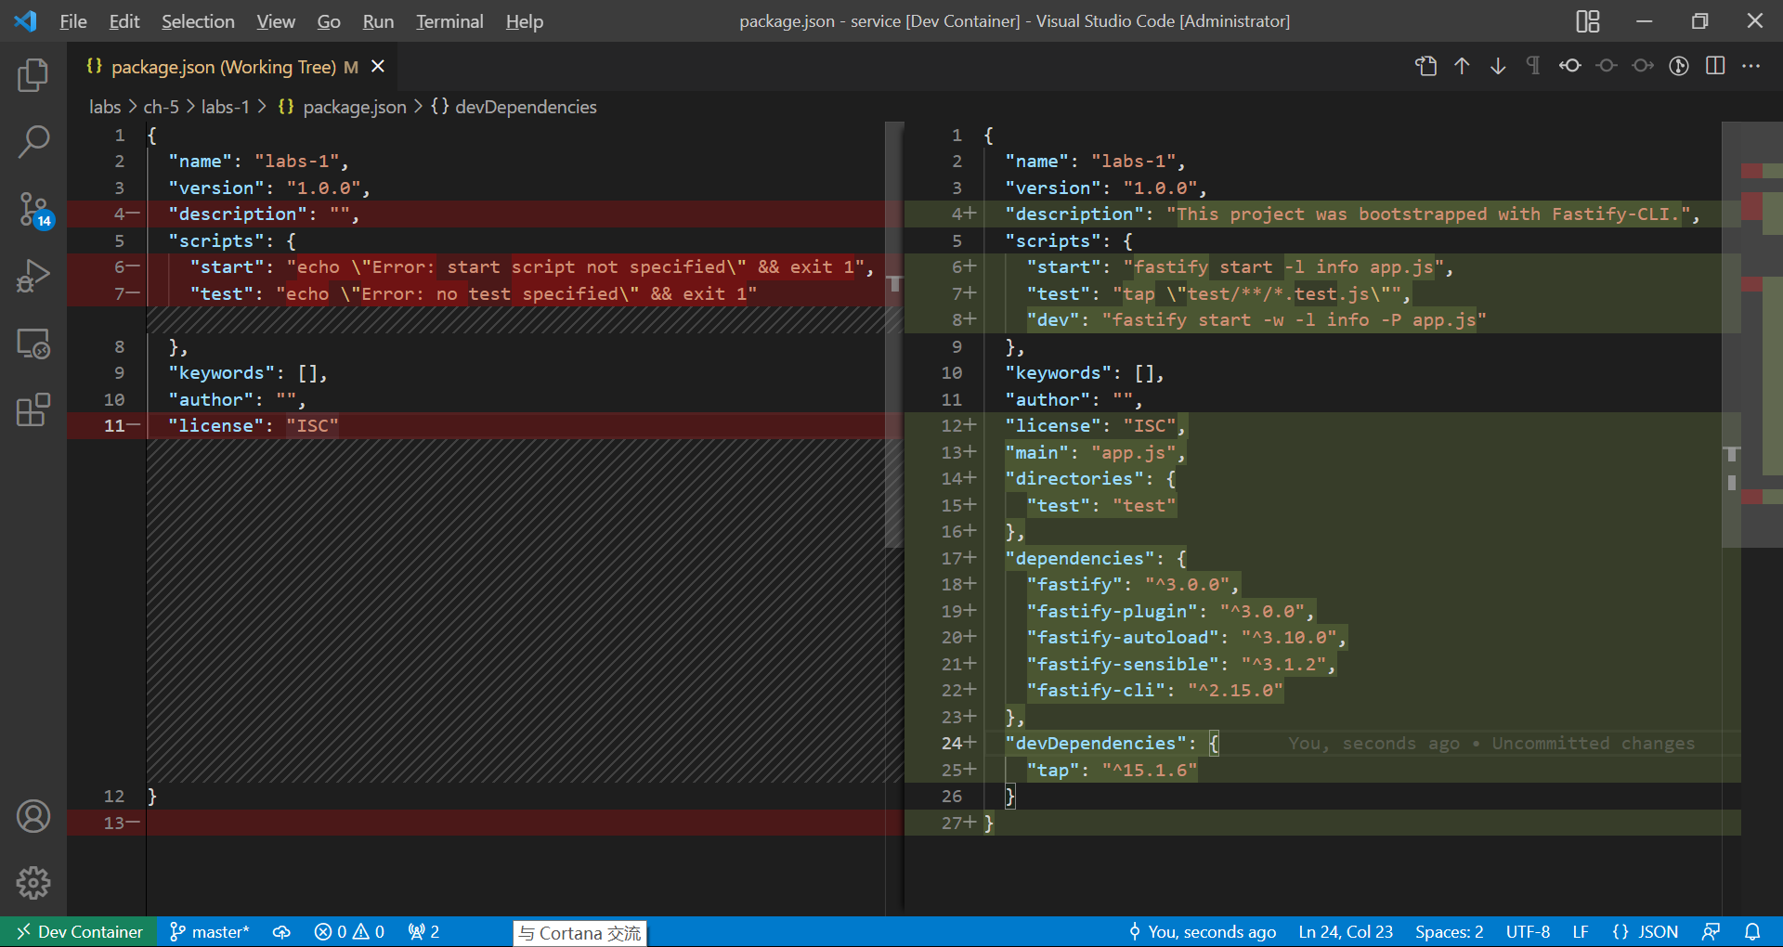Click "fastify-cli" line in modified pane
The width and height of the screenshot is (1783, 947).
tap(1154, 691)
